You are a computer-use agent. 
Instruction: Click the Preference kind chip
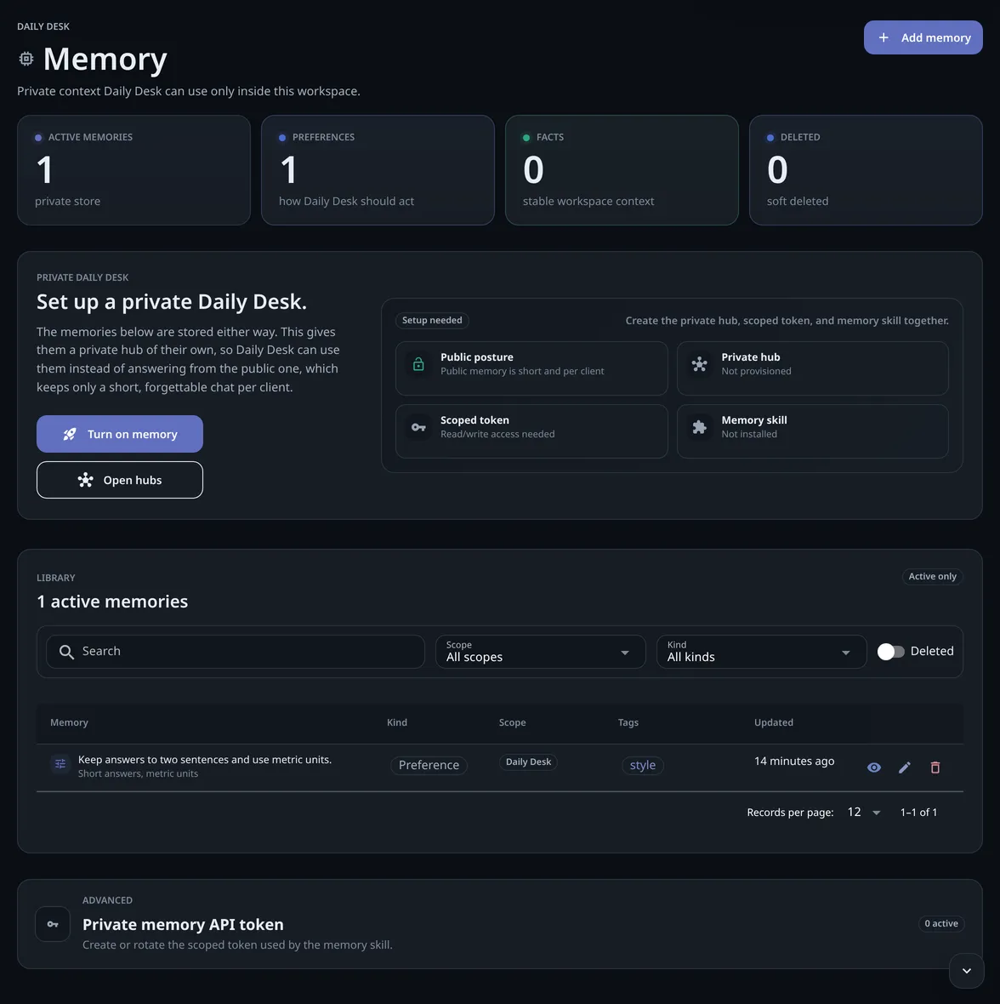coord(429,765)
